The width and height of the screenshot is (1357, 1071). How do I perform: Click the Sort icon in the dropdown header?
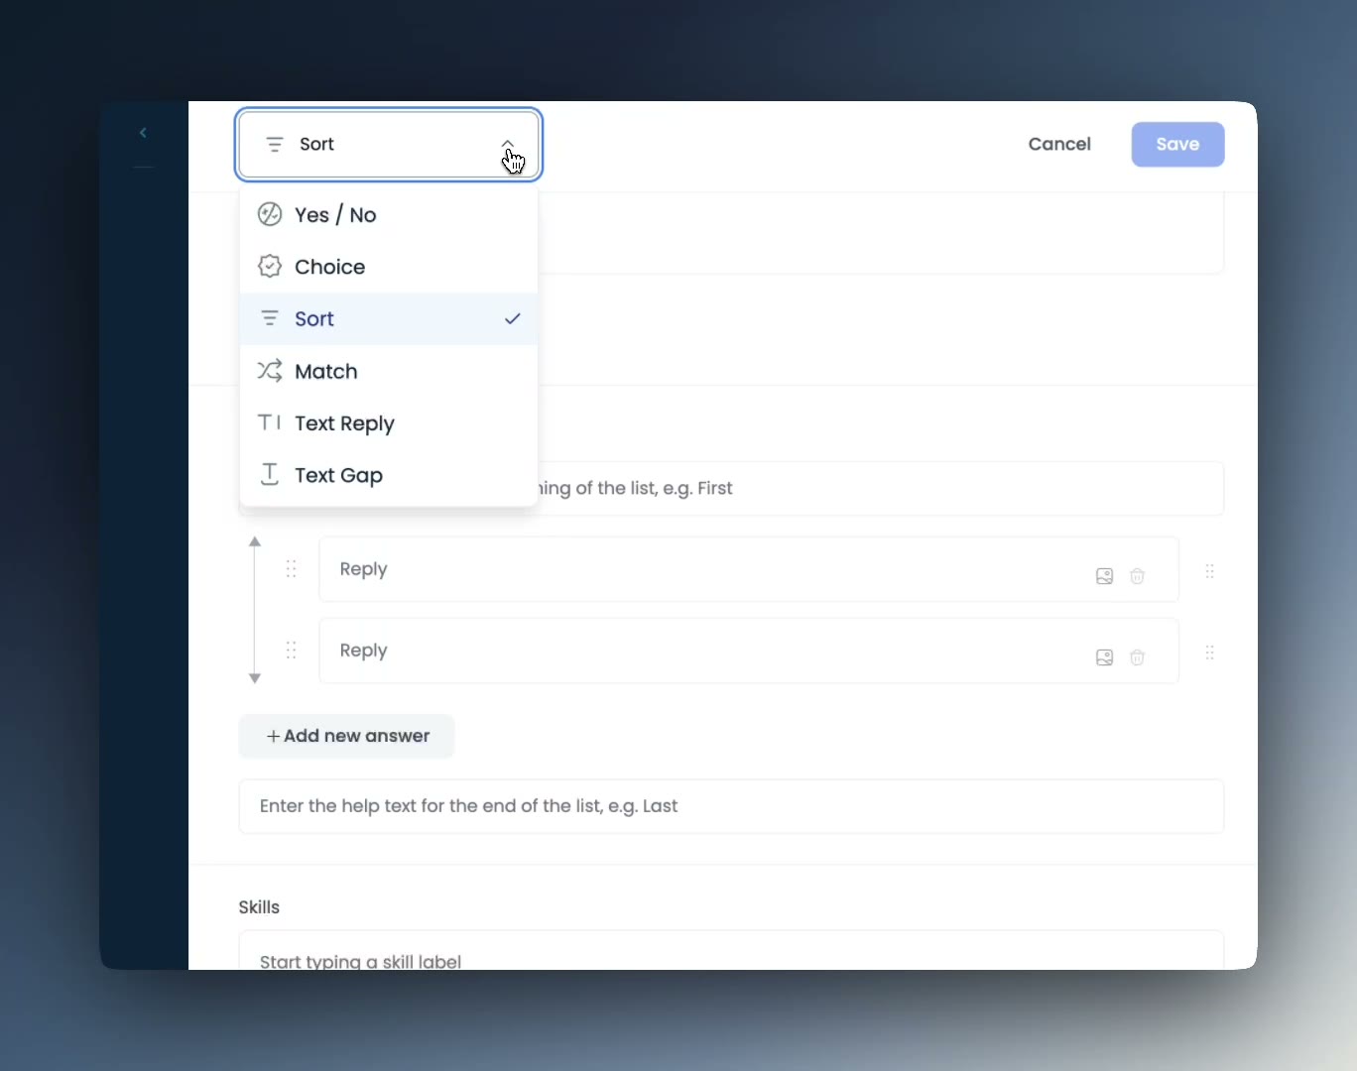click(x=275, y=145)
